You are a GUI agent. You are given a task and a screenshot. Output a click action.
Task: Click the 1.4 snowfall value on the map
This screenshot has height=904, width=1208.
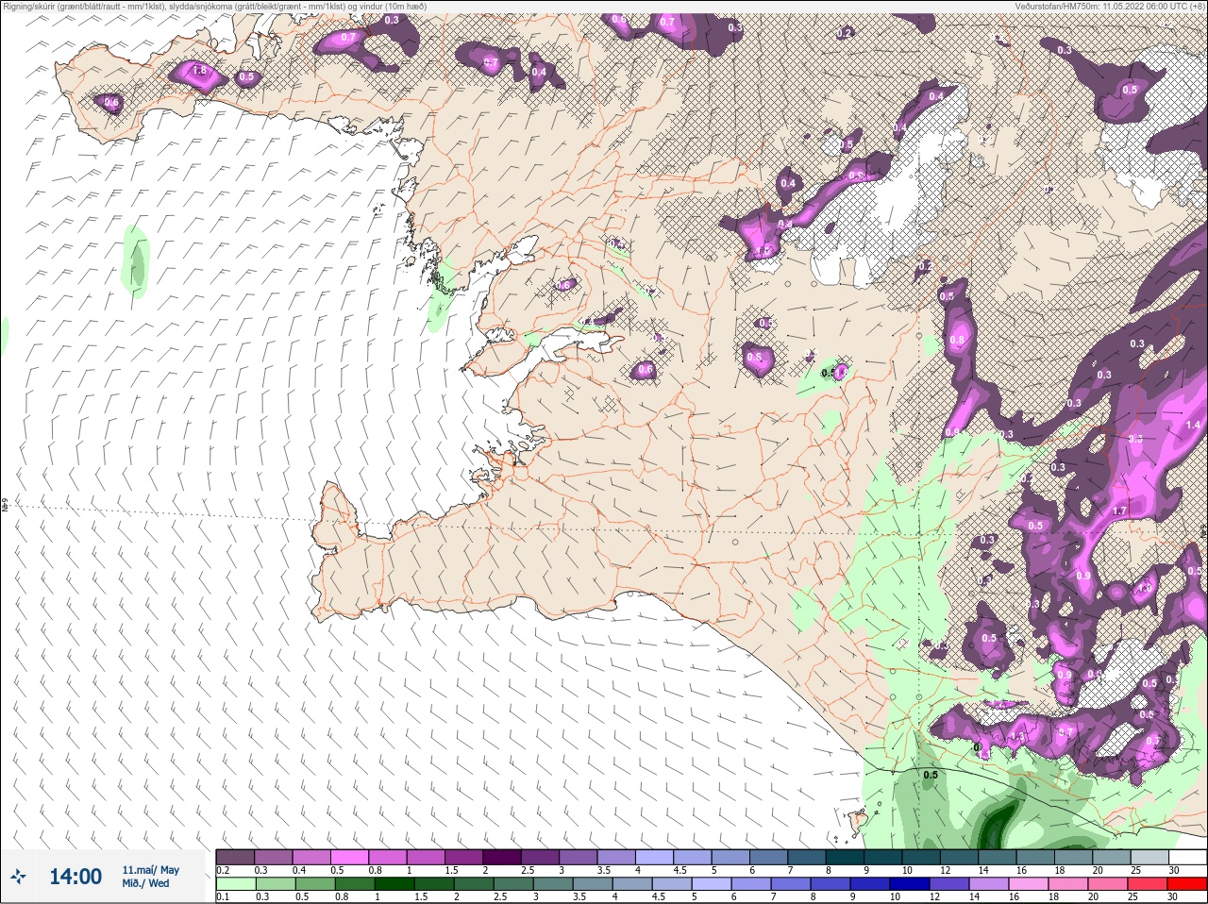coord(1193,426)
